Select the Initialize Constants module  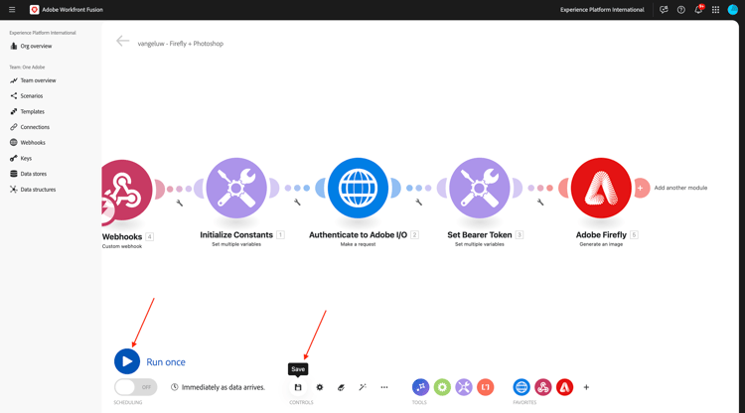[236, 188]
